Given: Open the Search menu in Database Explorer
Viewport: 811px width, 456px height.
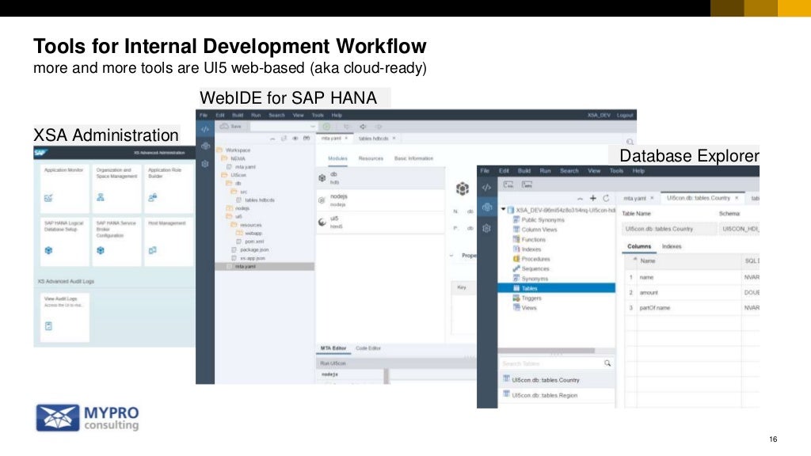Looking at the screenshot, I should [x=569, y=171].
